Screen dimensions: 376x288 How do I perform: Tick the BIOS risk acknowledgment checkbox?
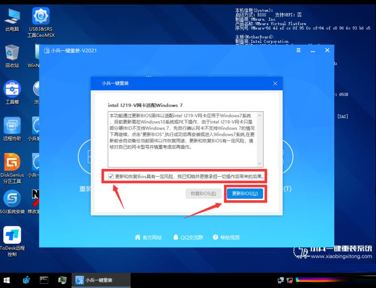tap(111, 177)
